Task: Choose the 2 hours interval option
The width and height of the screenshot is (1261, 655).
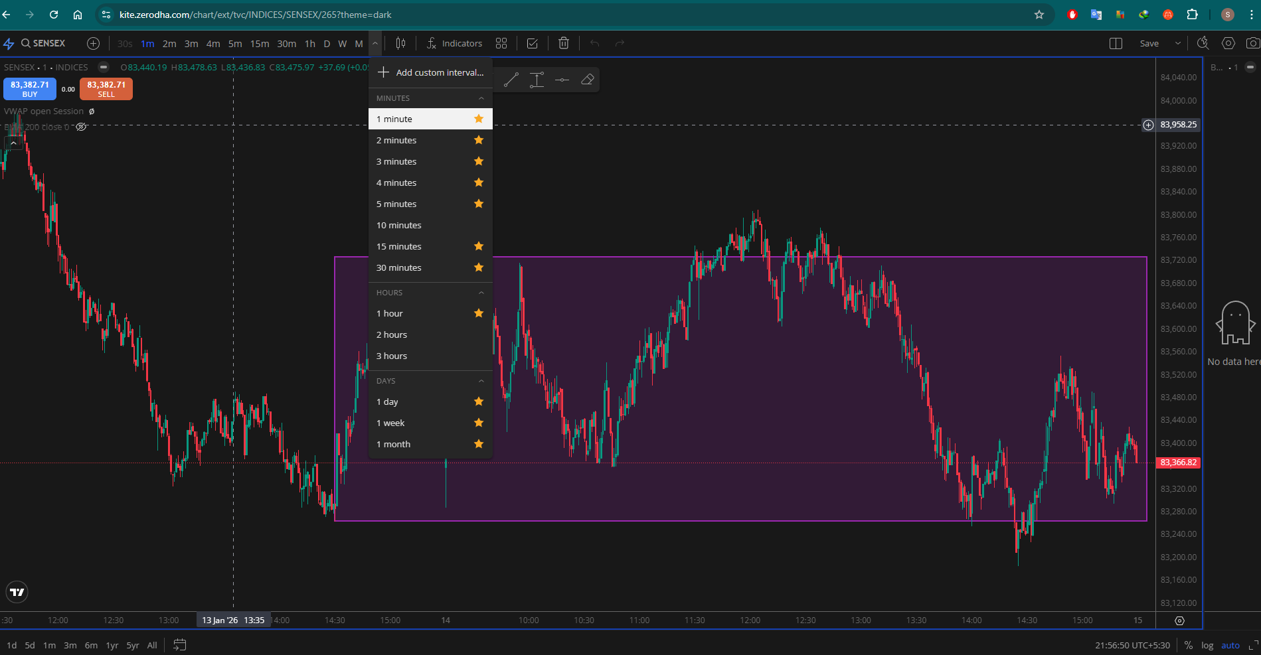Action: tap(392, 335)
